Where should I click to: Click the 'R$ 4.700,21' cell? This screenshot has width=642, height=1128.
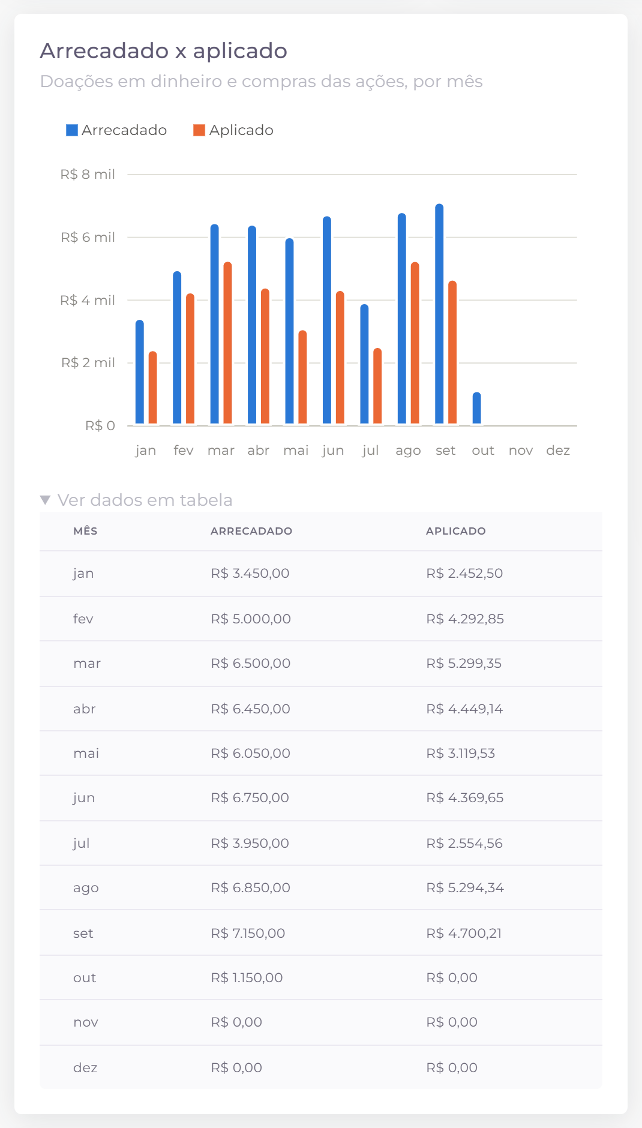pos(464,933)
